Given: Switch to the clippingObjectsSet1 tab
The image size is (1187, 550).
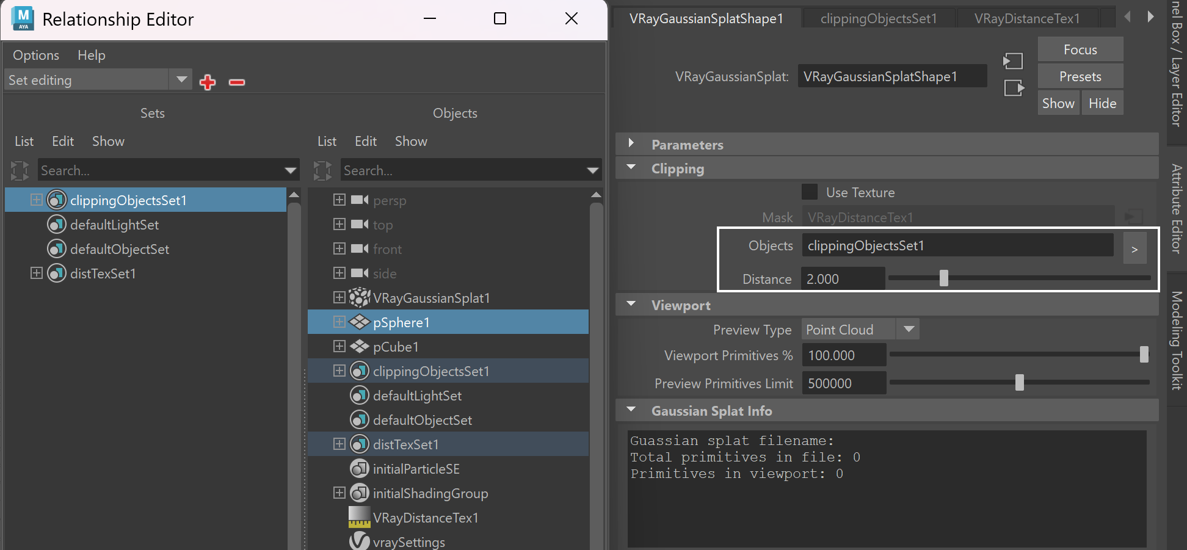Looking at the screenshot, I should (x=879, y=18).
